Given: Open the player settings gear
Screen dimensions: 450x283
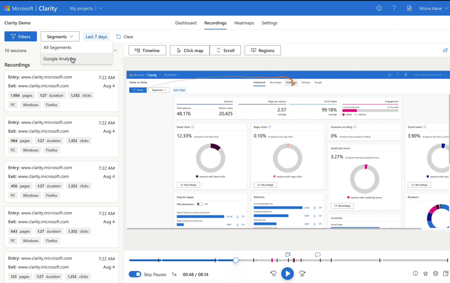Looking at the screenshot, I should (x=435, y=273).
